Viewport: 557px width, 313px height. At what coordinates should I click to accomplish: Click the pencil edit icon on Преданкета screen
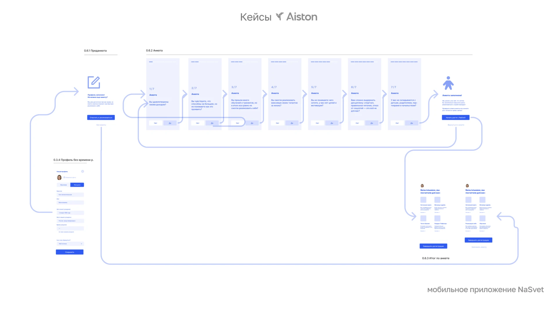94,82
